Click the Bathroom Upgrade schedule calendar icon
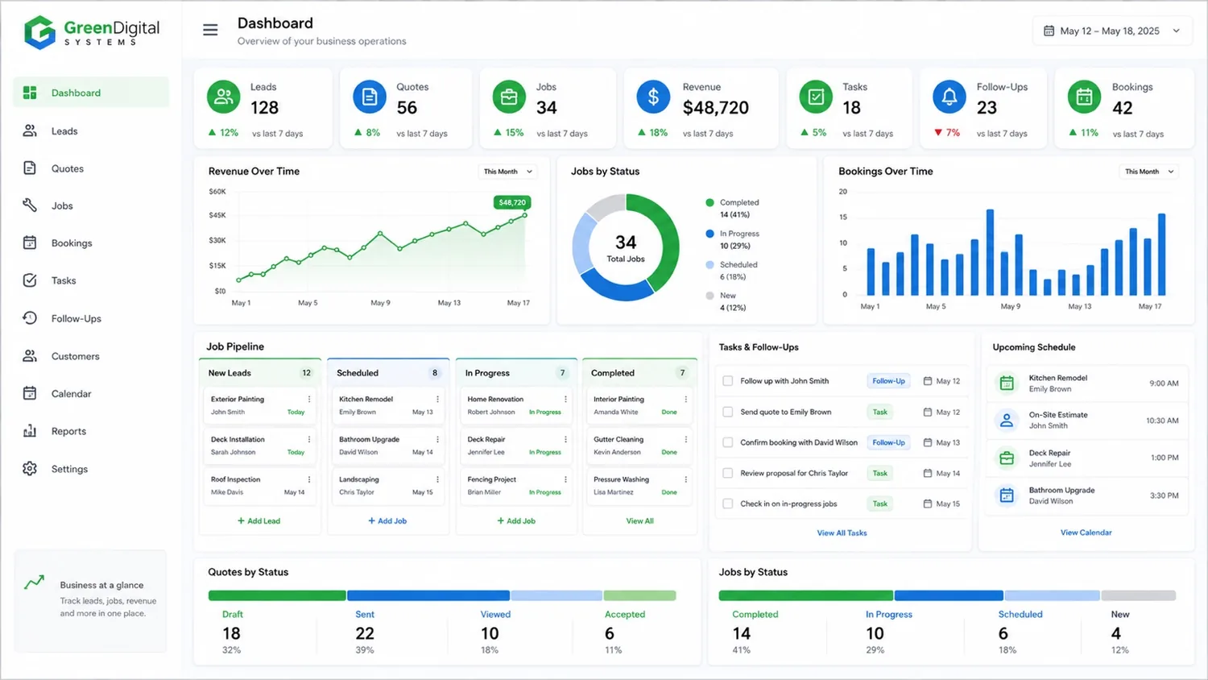Image resolution: width=1208 pixels, height=680 pixels. coord(1007,495)
